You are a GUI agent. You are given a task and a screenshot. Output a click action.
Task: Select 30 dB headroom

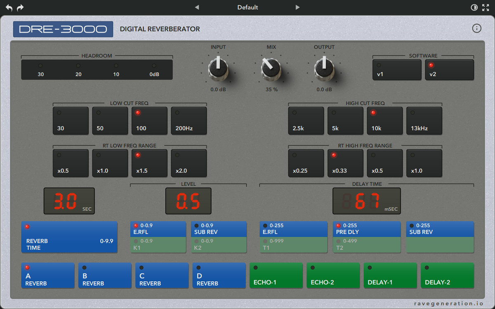[x=40, y=70]
